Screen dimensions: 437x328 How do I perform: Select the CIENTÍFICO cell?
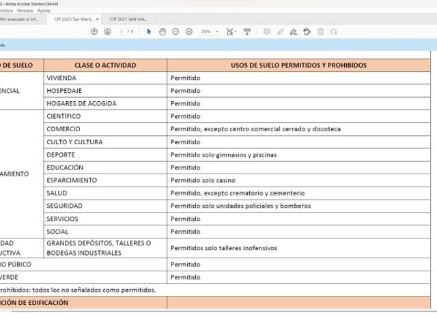coord(105,116)
